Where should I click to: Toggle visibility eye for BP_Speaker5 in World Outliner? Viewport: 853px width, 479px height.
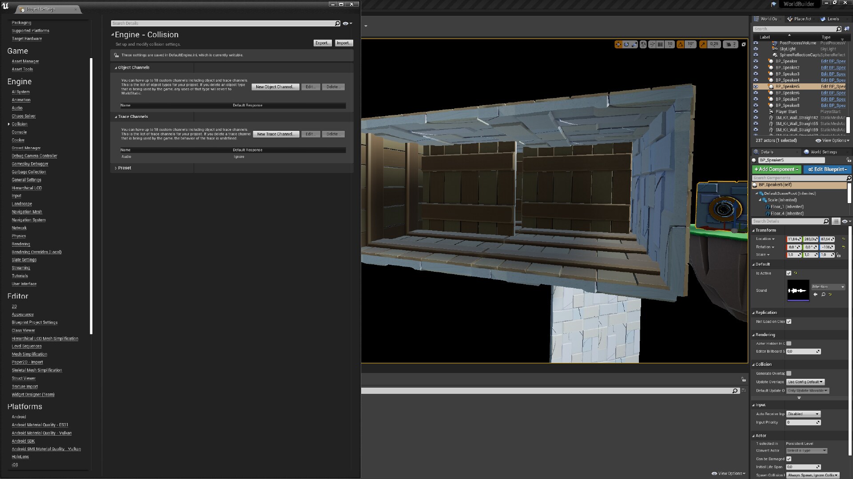(757, 86)
